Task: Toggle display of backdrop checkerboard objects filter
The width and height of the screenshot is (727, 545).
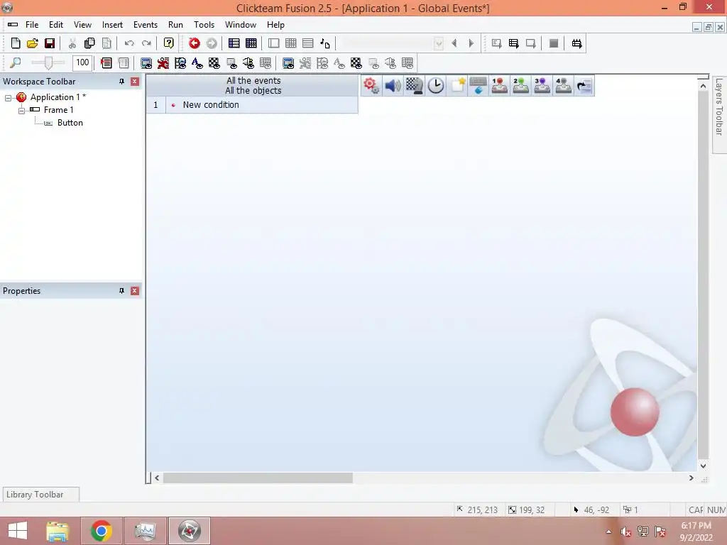Action: click(x=214, y=62)
